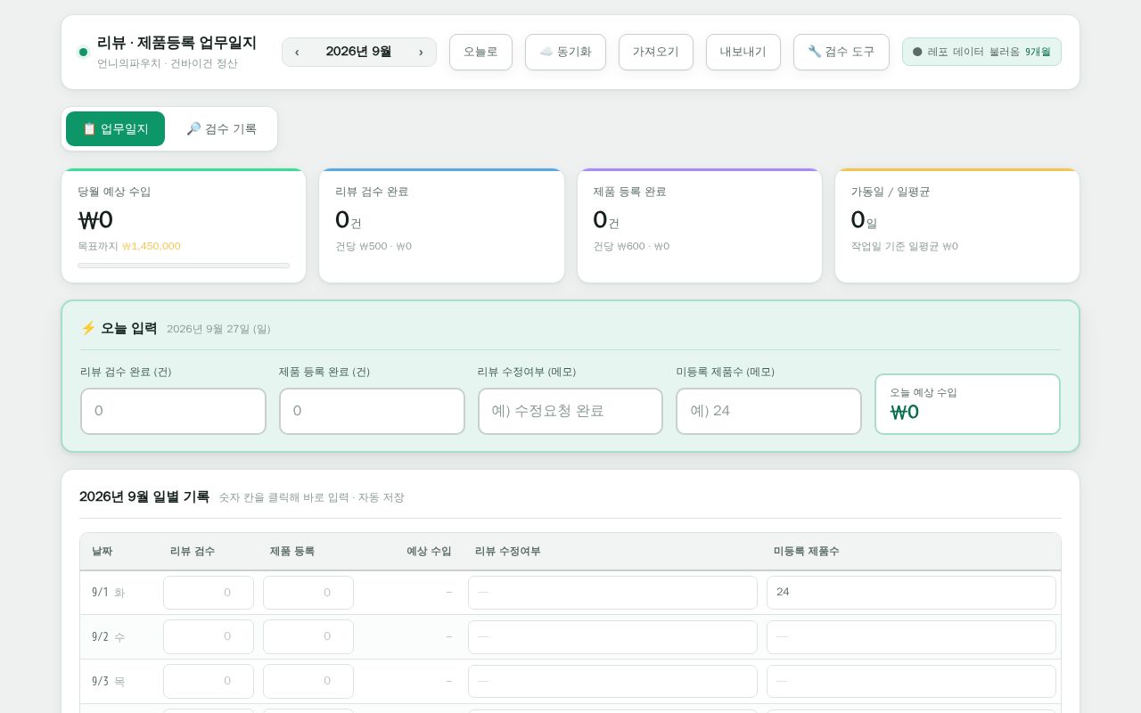Click the green status dot beside the app title
This screenshot has height=713, width=1141.
84,52
